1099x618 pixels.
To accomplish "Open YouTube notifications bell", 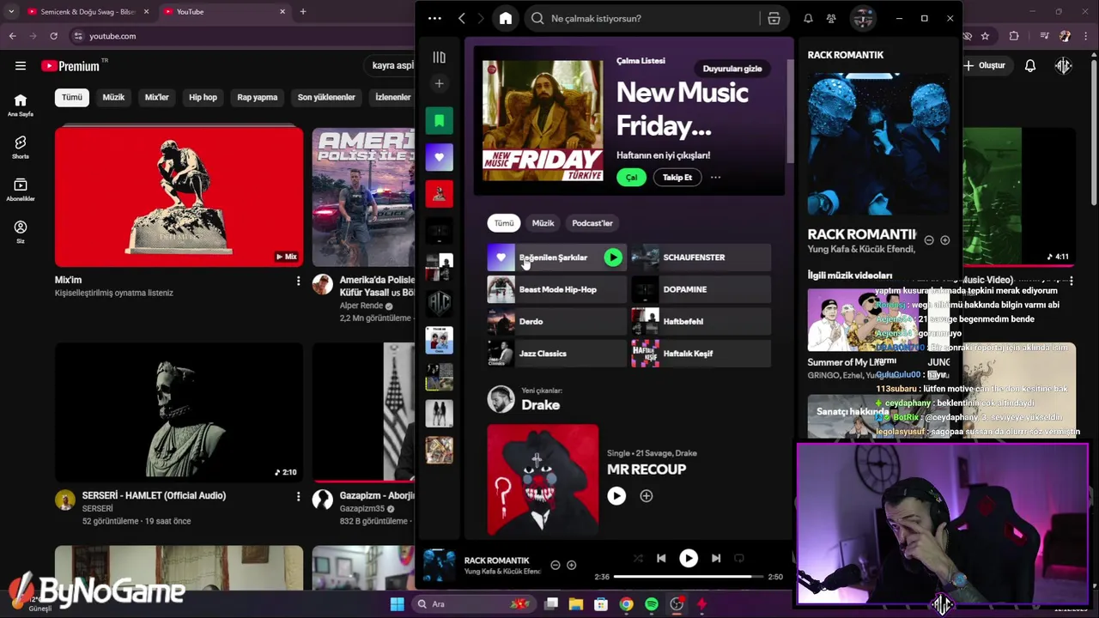I will click(x=1030, y=65).
